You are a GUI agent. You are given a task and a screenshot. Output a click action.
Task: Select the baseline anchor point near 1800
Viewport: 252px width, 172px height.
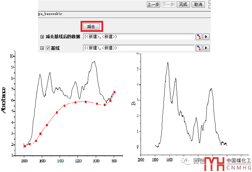(x=25, y=146)
